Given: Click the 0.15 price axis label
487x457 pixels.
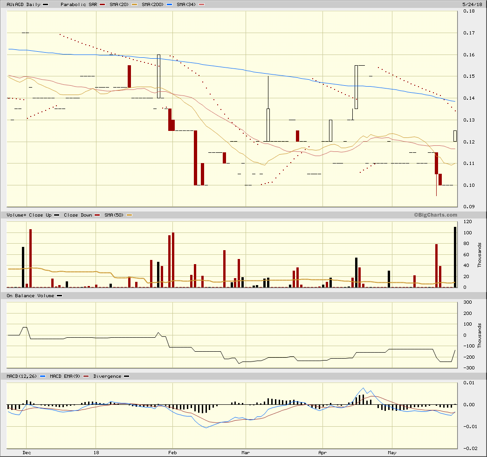Looking at the screenshot, I should pyautogui.click(x=469, y=76).
